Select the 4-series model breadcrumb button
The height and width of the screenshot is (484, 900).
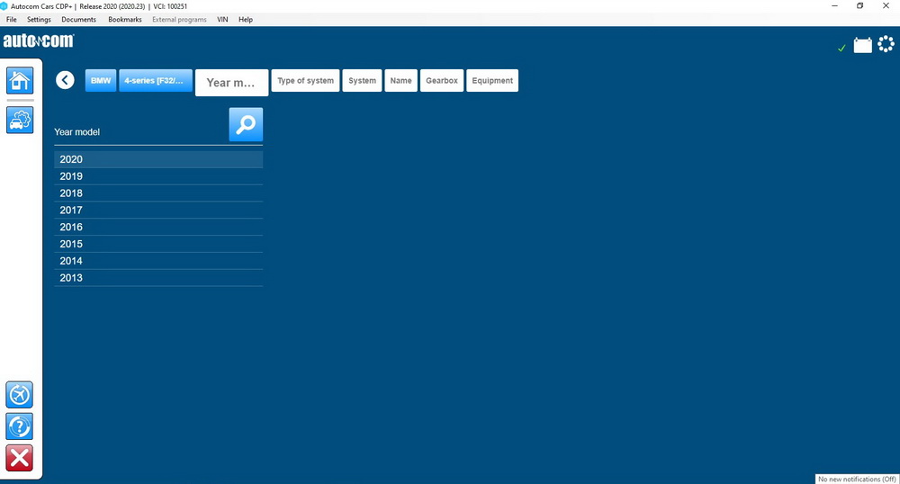tap(155, 80)
